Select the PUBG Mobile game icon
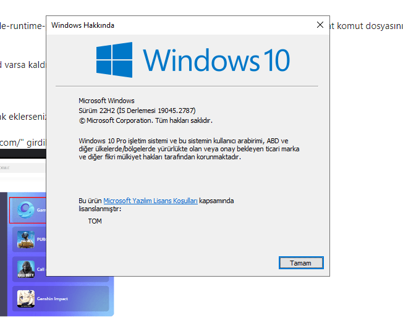The width and height of the screenshot is (403, 318). click(x=26, y=240)
